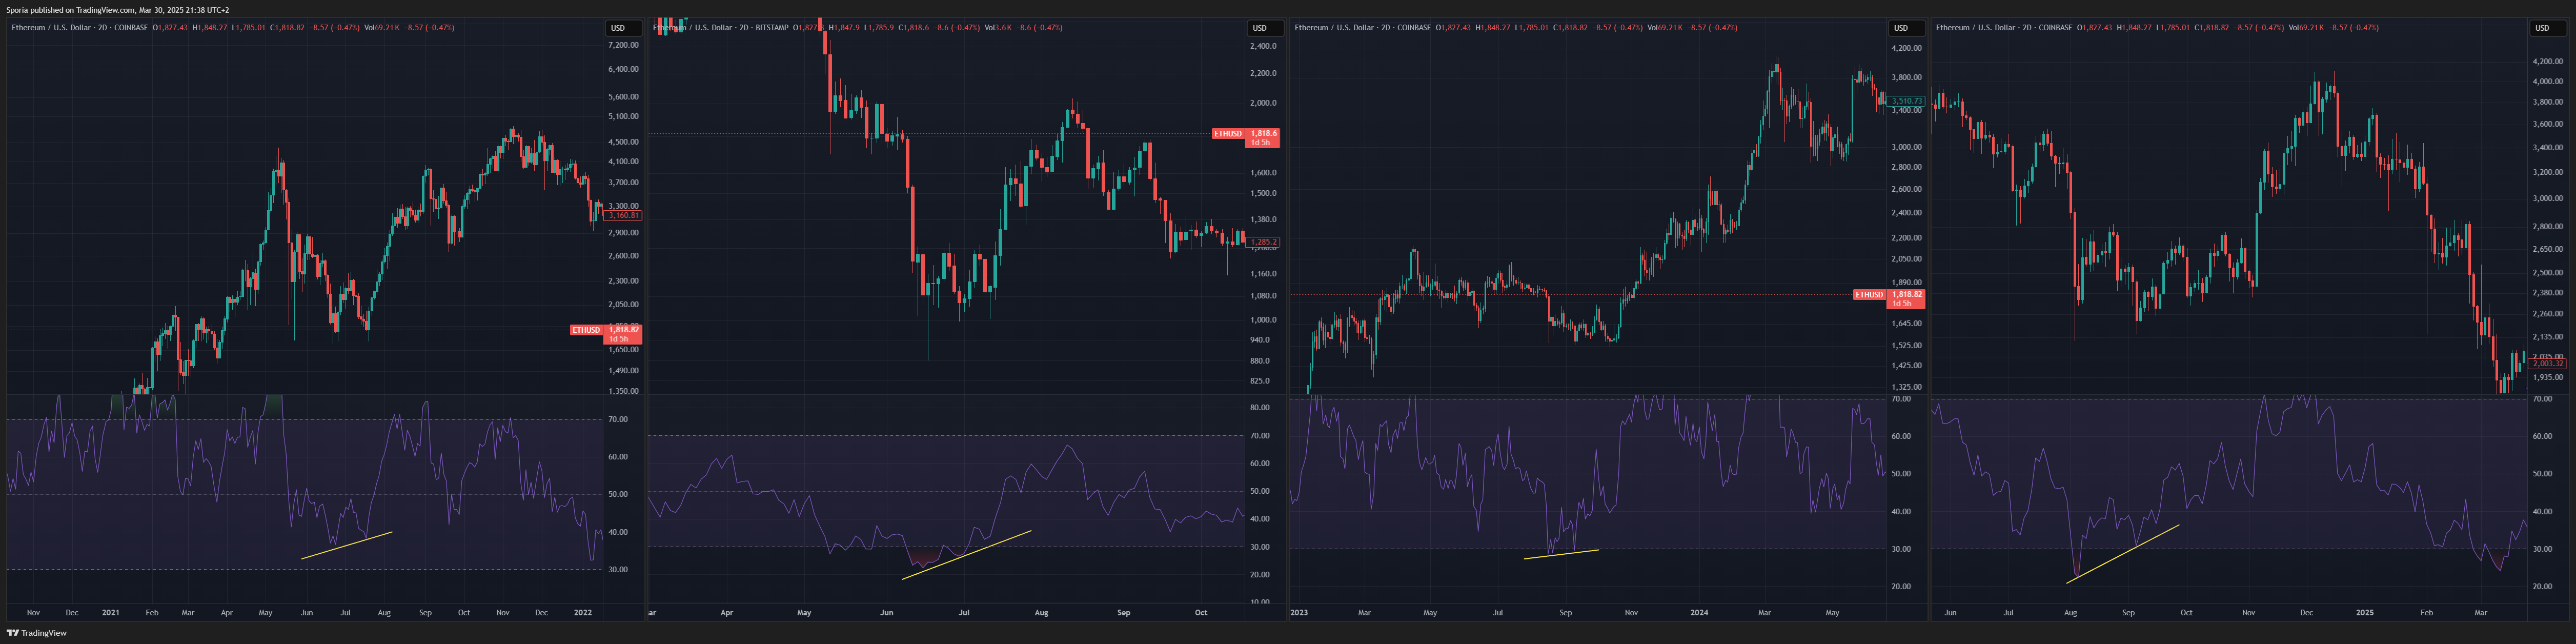Viewport: 2576px width, 644px height.
Task: Click the 10.00 RSI level in Bitstamp chart
Action: point(1260,602)
